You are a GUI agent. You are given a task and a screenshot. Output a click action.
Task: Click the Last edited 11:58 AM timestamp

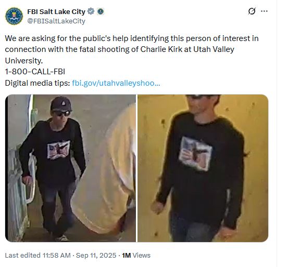(x=38, y=255)
